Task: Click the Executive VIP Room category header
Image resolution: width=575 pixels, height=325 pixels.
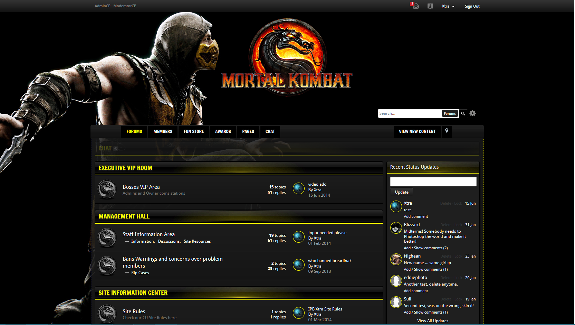Action: [x=125, y=168]
